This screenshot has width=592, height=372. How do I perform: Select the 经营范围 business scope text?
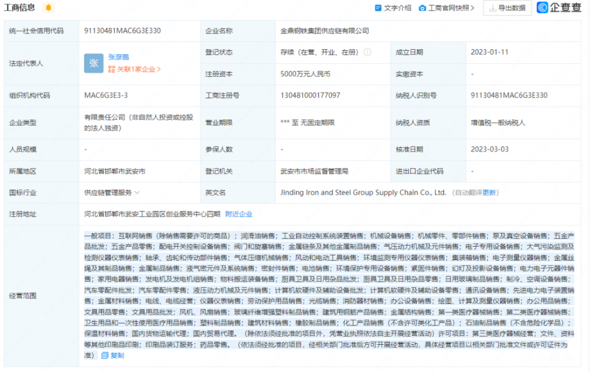tap(329, 296)
